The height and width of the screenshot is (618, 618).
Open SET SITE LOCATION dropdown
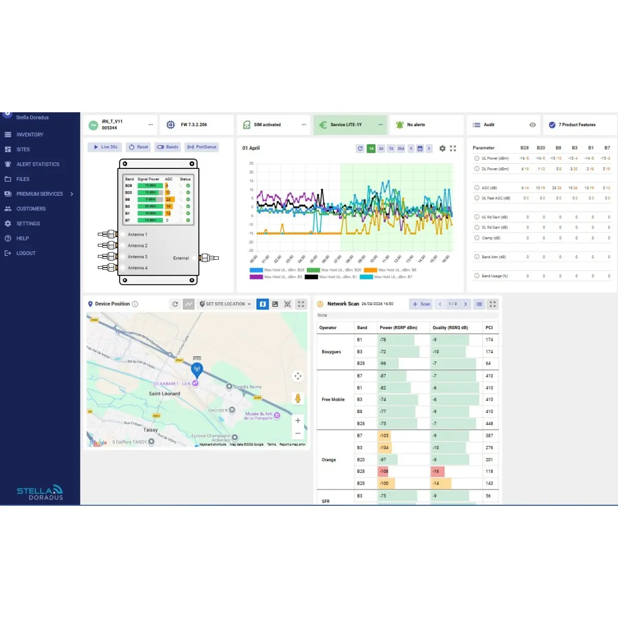(225, 304)
